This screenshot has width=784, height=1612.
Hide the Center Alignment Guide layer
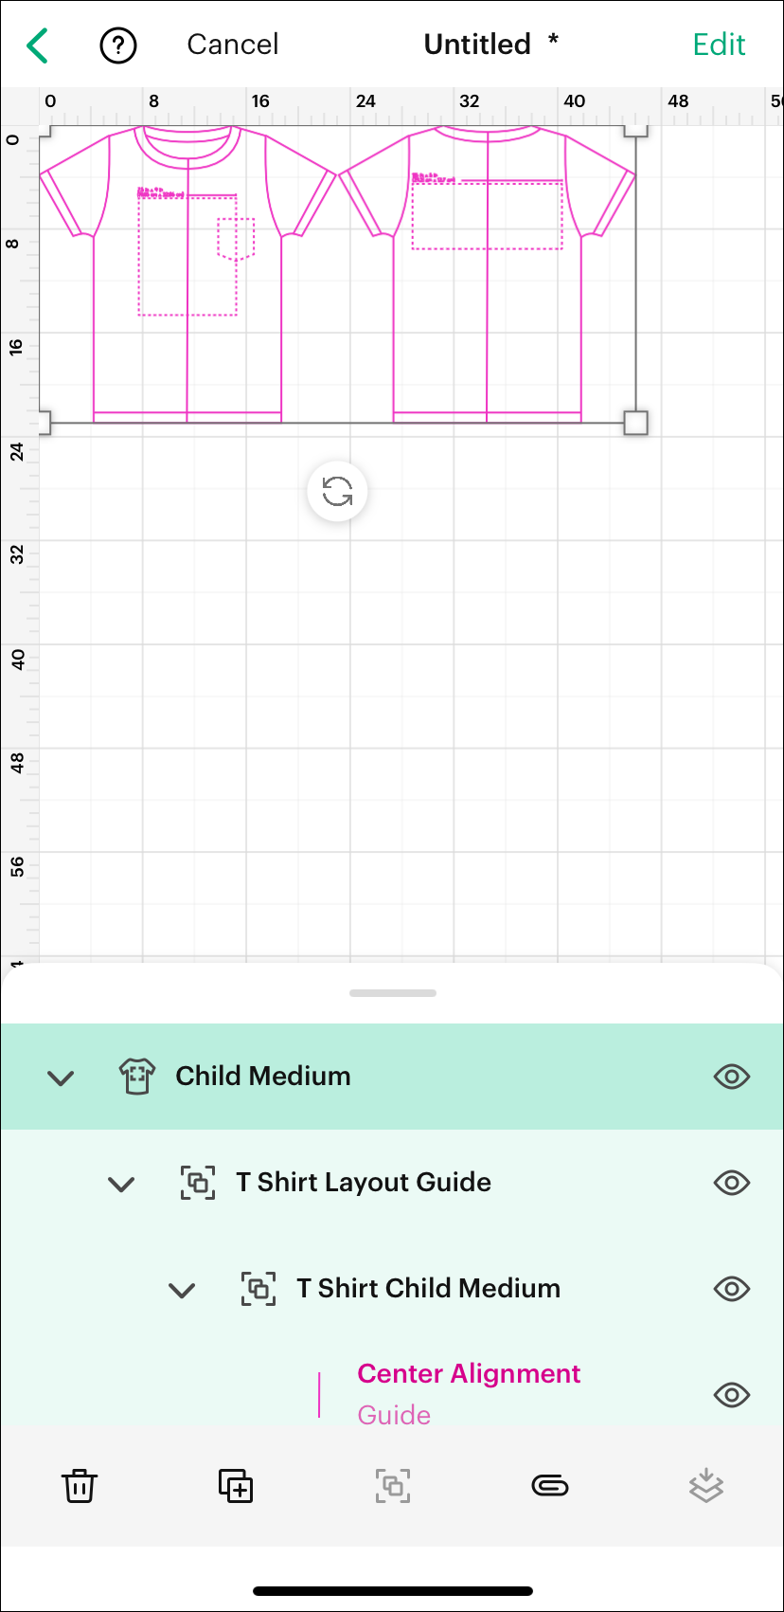tap(731, 1395)
